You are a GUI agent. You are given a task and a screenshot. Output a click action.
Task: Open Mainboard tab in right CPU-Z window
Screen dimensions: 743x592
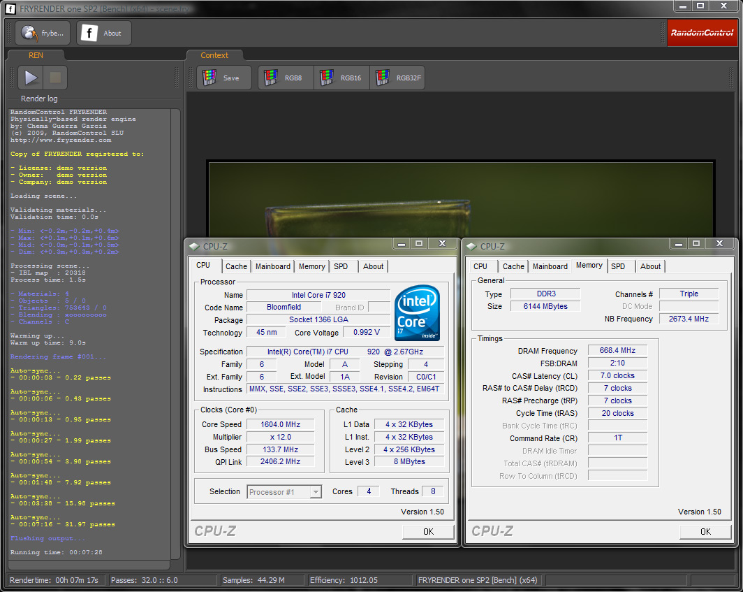pos(550,266)
